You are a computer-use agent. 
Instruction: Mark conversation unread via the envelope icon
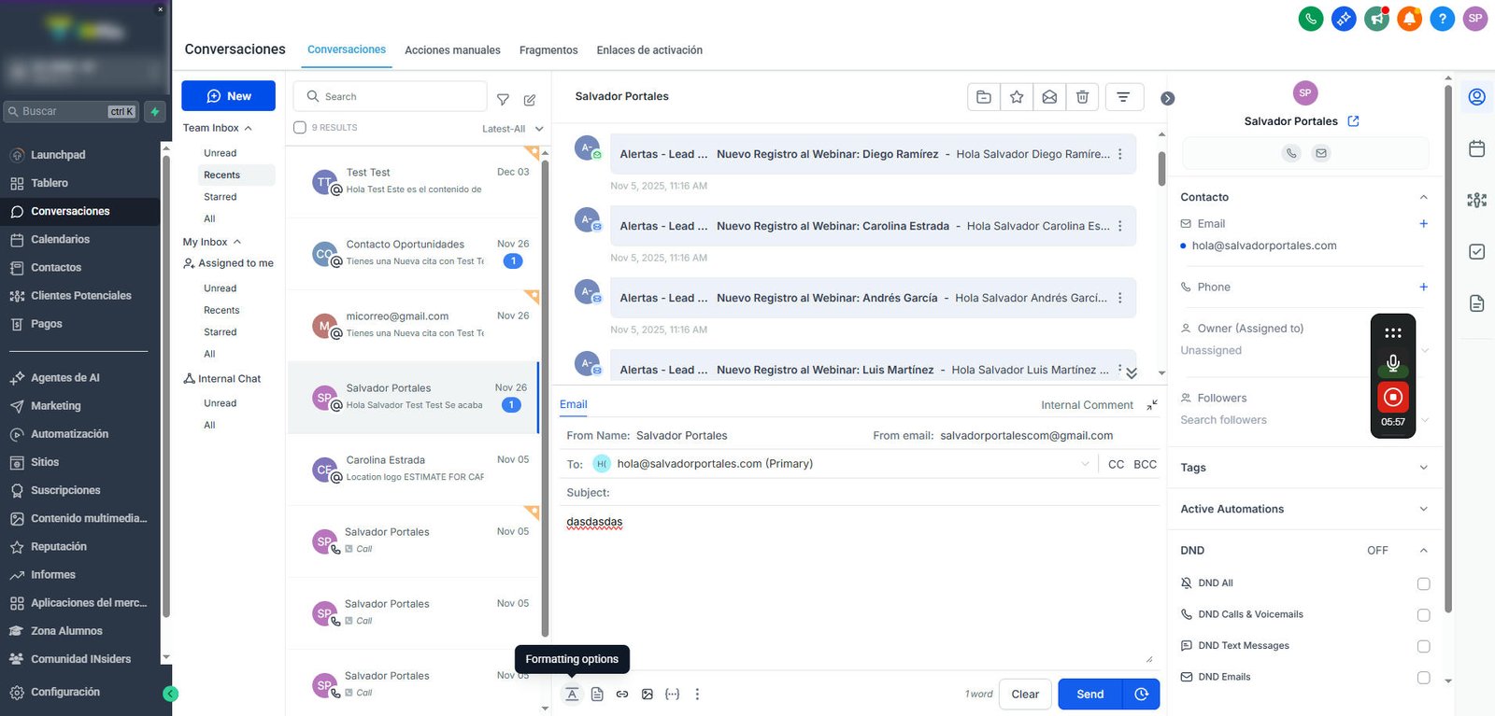(1049, 96)
